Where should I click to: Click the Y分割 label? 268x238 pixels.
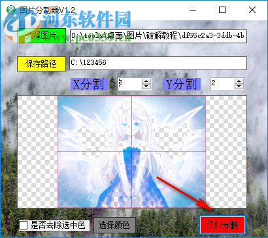coord(182,84)
